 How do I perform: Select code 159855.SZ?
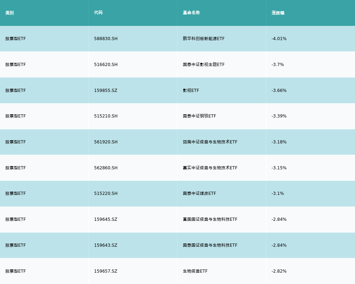(x=106, y=91)
